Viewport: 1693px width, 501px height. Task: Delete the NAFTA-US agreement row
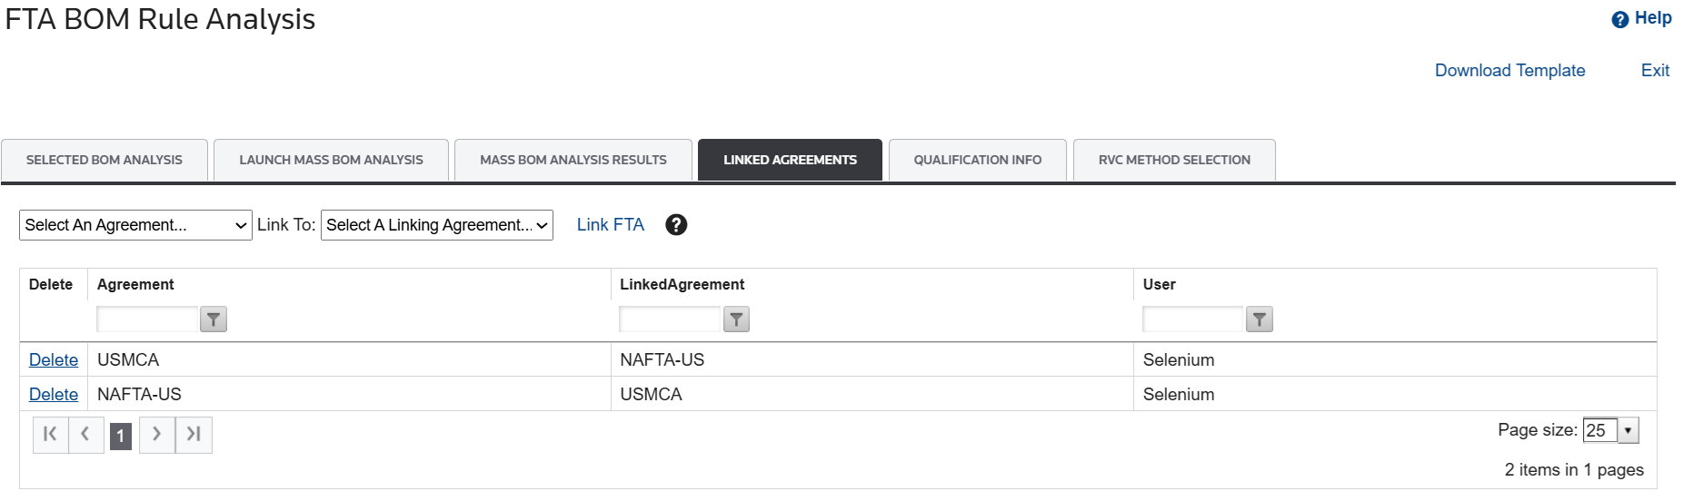(54, 395)
